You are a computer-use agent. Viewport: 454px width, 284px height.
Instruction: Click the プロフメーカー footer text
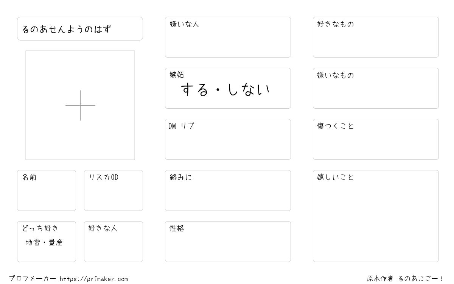(x=33, y=279)
